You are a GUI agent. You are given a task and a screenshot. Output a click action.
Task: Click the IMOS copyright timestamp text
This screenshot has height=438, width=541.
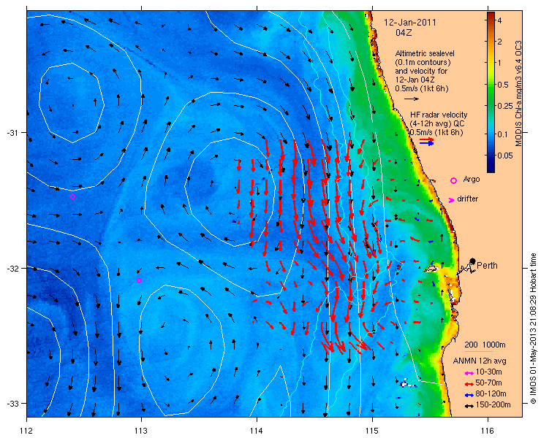pyautogui.click(x=533, y=328)
